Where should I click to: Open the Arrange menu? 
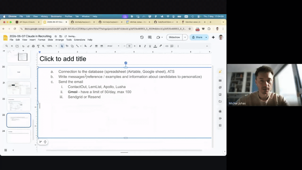60,40
